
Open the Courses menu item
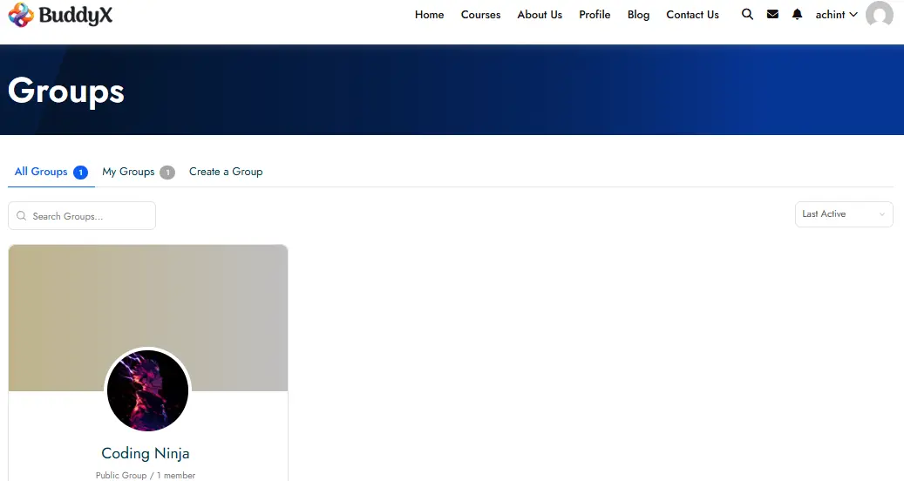[x=481, y=15]
